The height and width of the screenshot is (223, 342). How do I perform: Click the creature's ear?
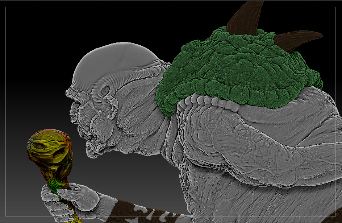[x=112, y=107]
